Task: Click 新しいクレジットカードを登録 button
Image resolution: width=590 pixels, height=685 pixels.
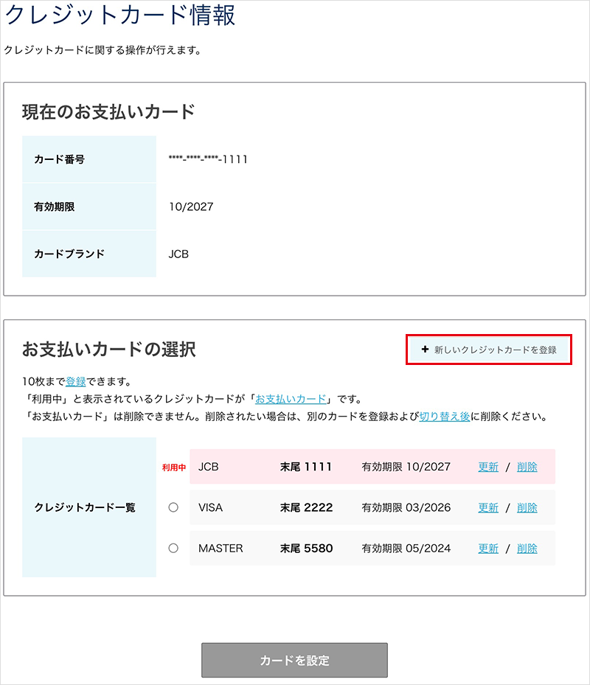Action: 490,349
